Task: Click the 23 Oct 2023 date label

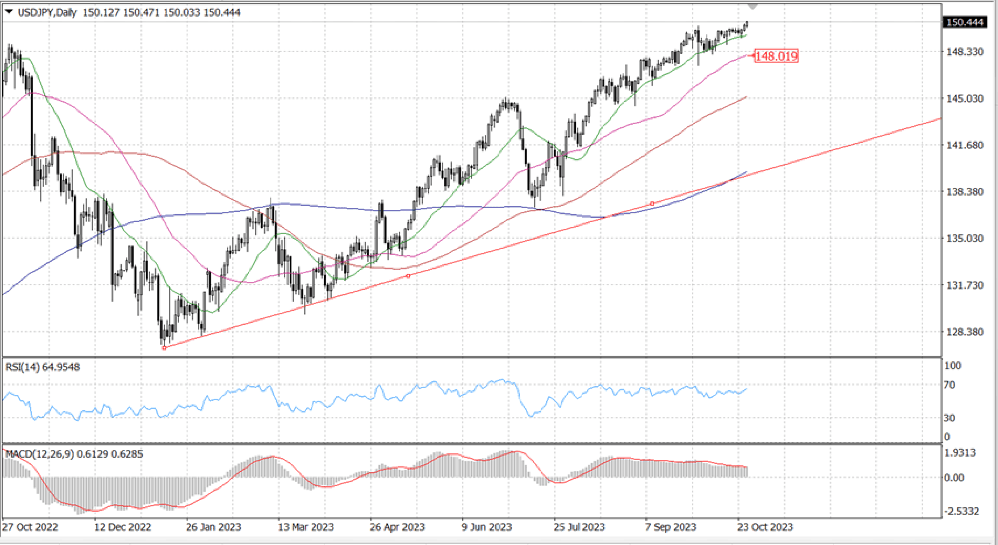Action: point(765,527)
